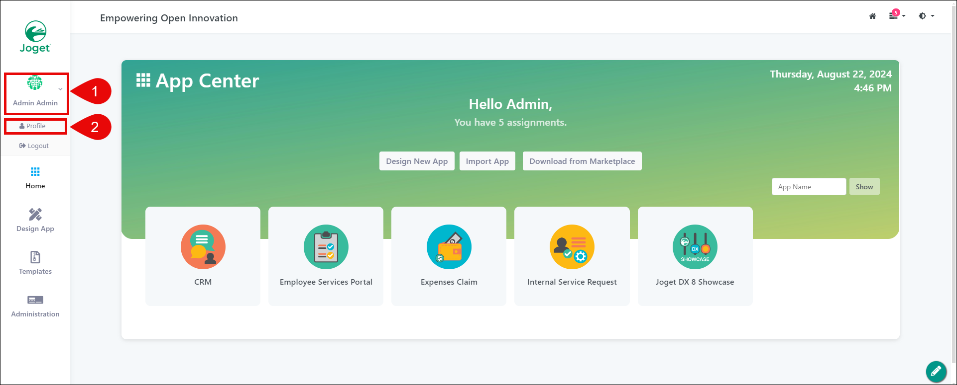
Task: Open the CRM app icon
Action: pyautogui.click(x=203, y=247)
